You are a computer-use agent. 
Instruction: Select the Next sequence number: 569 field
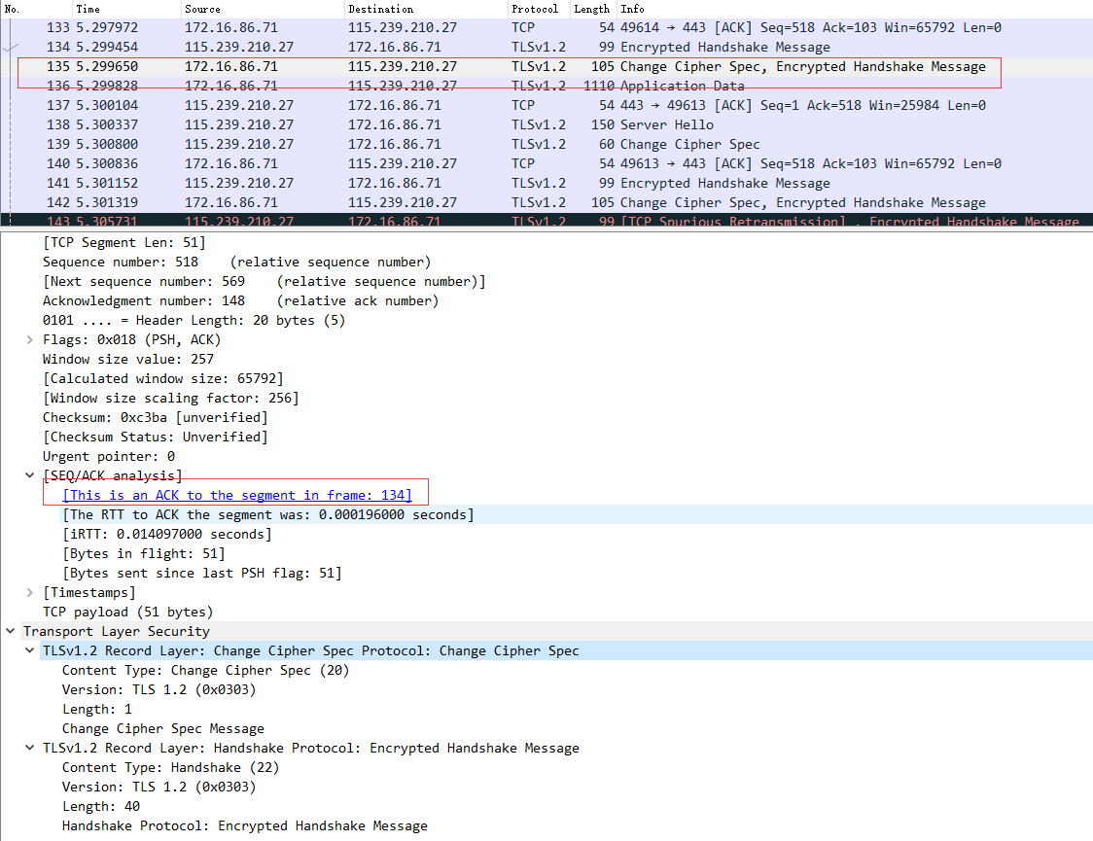(264, 282)
